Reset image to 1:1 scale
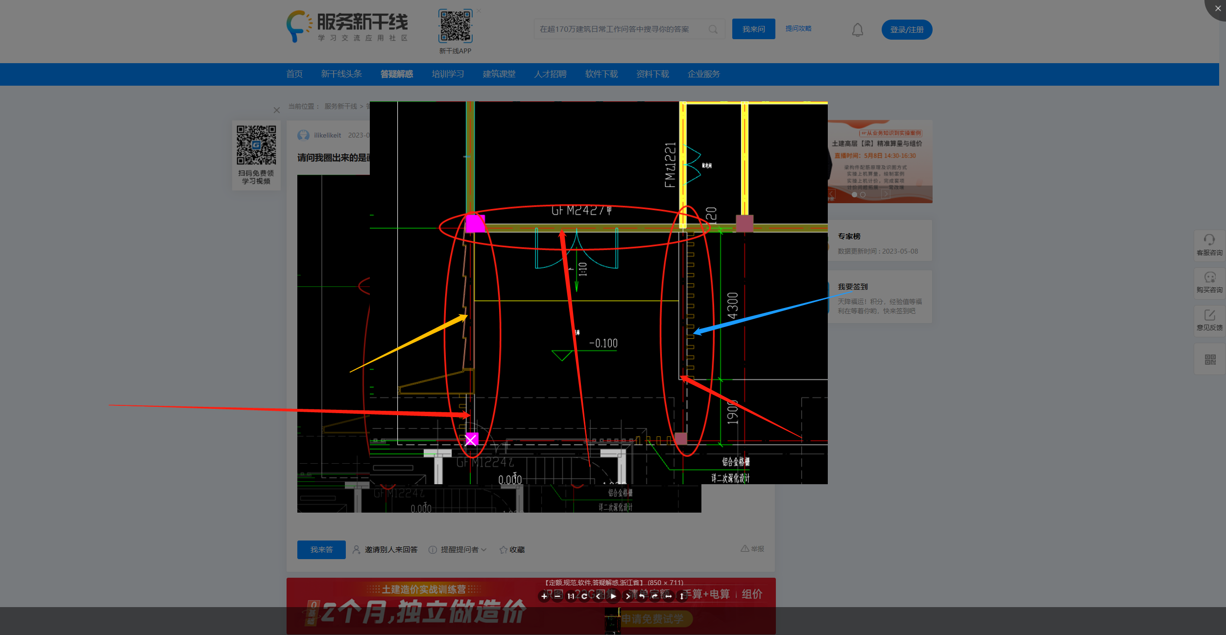The image size is (1226, 635). pos(571,596)
